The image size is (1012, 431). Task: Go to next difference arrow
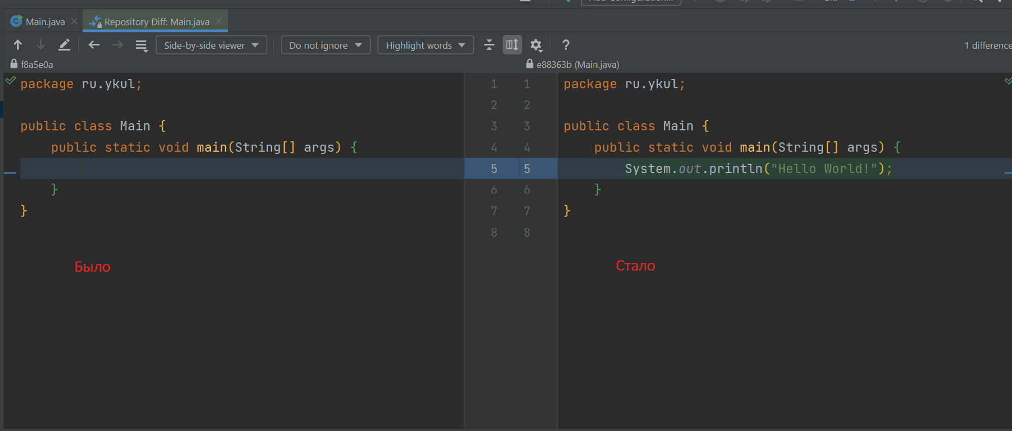[x=41, y=45]
